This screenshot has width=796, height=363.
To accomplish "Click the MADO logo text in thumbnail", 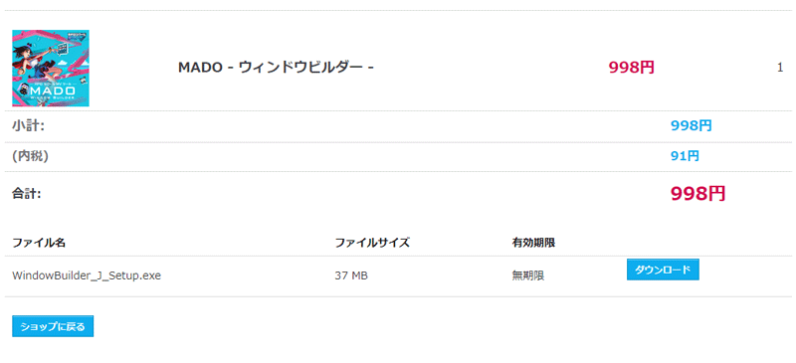I will (x=53, y=89).
